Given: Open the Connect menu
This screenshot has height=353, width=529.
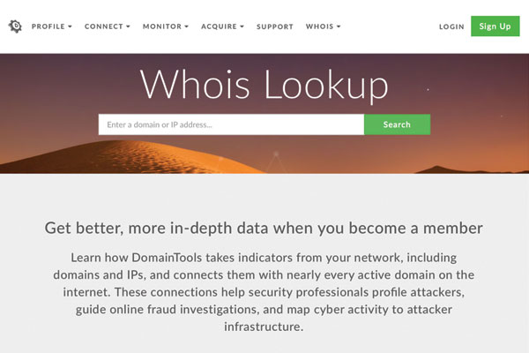Looking at the screenshot, I should [x=103, y=26].
